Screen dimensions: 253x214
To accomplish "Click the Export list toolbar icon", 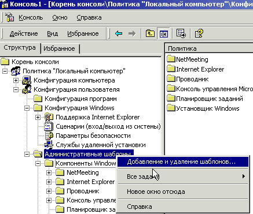I will coord(181,33).
